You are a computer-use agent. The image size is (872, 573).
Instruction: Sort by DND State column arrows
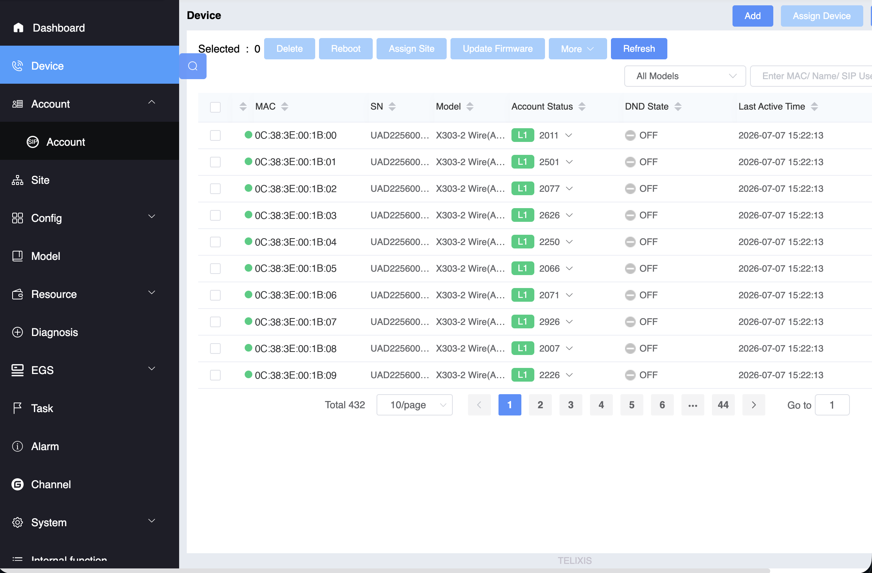678,107
